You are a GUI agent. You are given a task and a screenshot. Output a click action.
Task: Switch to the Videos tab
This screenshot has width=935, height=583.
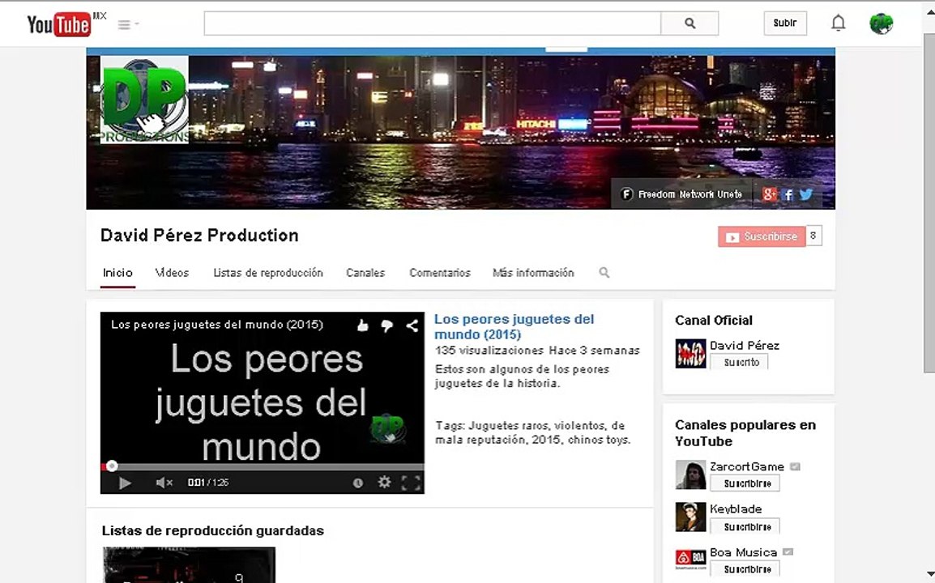pos(172,273)
